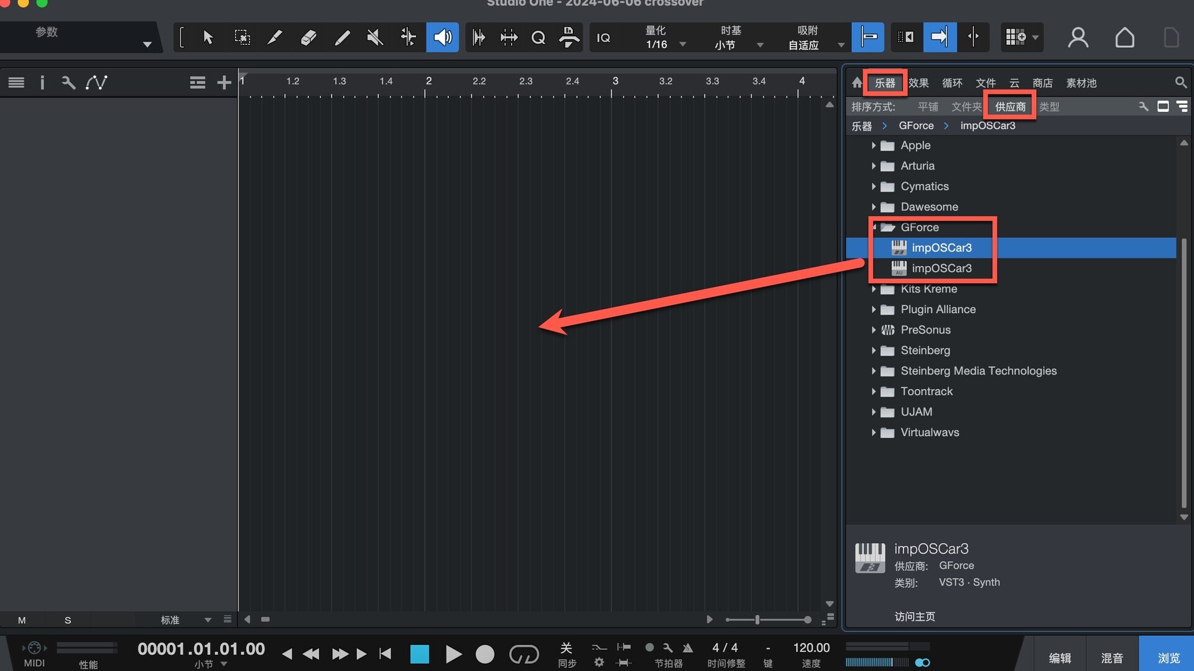The width and height of the screenshot is (1194, 671).
Task: Select the Eraser tool
Action: click(308, 38)
